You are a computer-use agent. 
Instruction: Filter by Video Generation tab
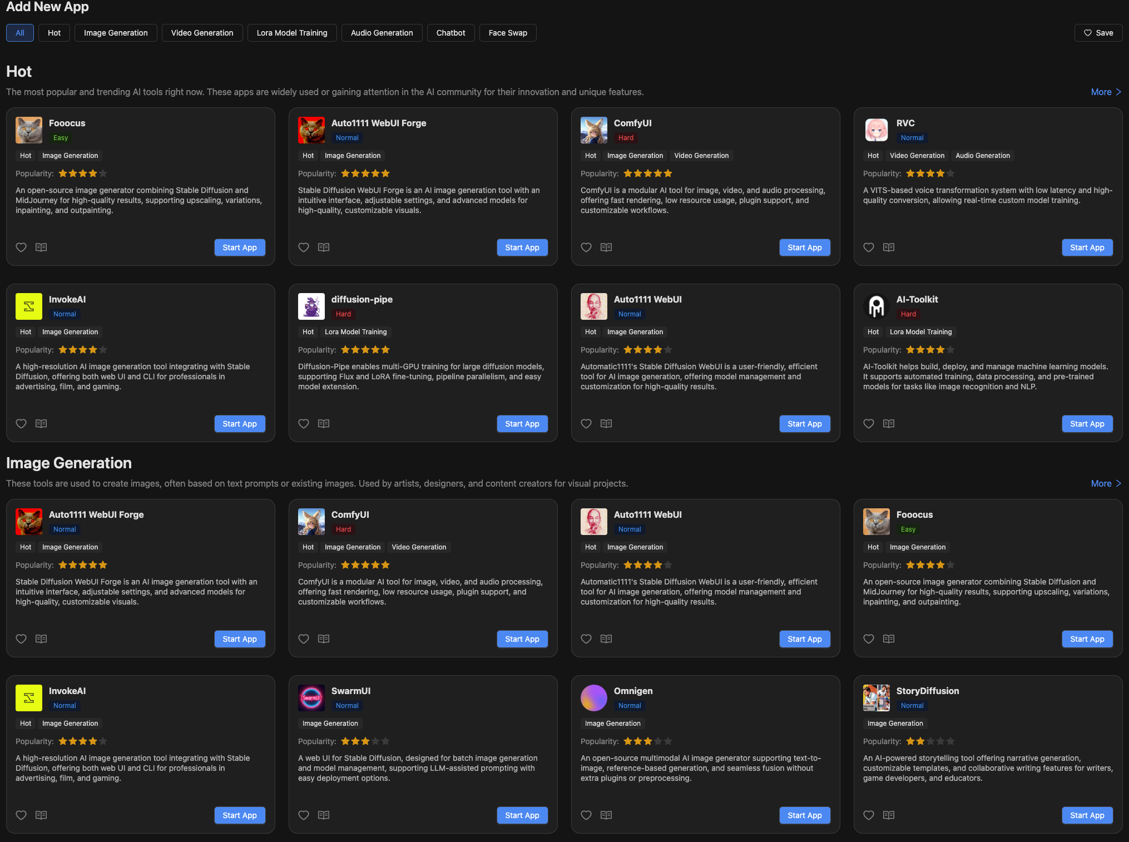202,33
